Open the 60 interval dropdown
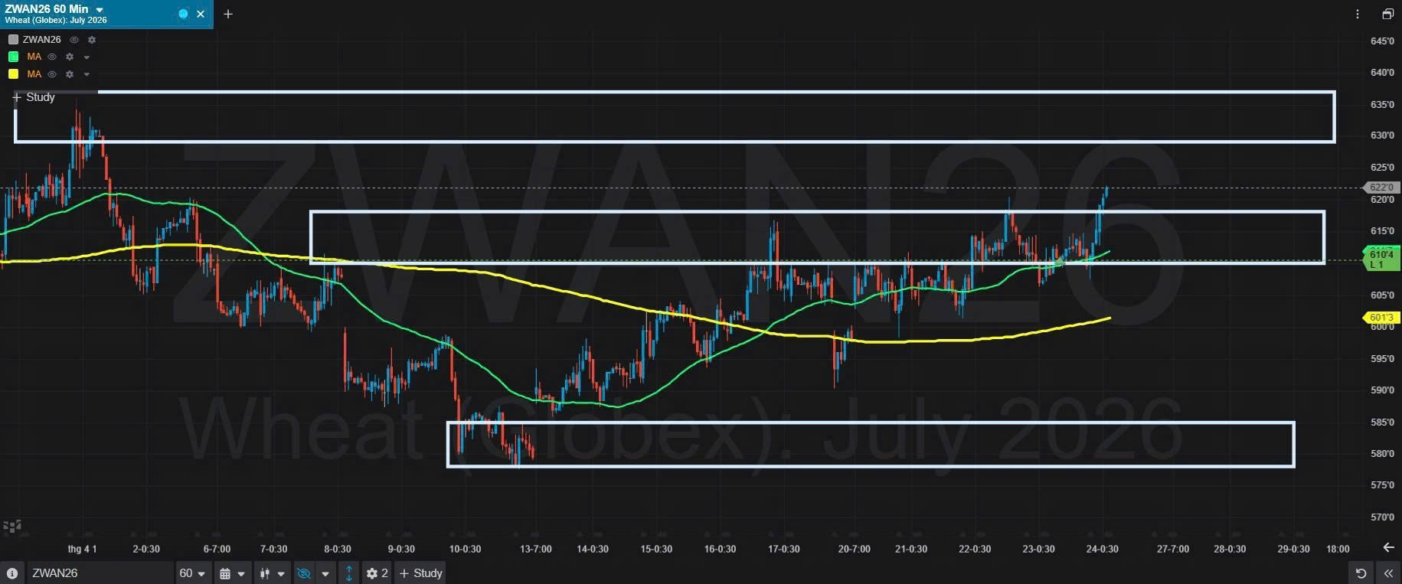Image resolution: width=1402 pixels, height=584 pixels. (x=192, y=573)
